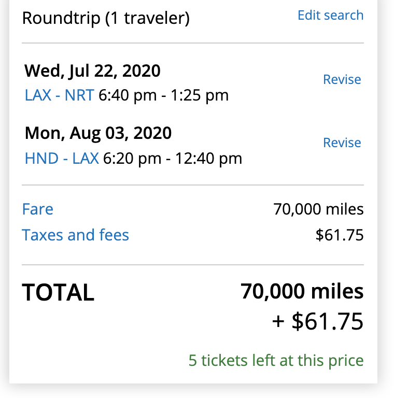The height and width of the screenshot is (398, 394).
Task: Click the green 5 tickets left notice
Action: click(x=276, y=360)
